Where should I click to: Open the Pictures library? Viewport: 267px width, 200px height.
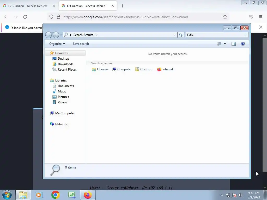(63, 97)
